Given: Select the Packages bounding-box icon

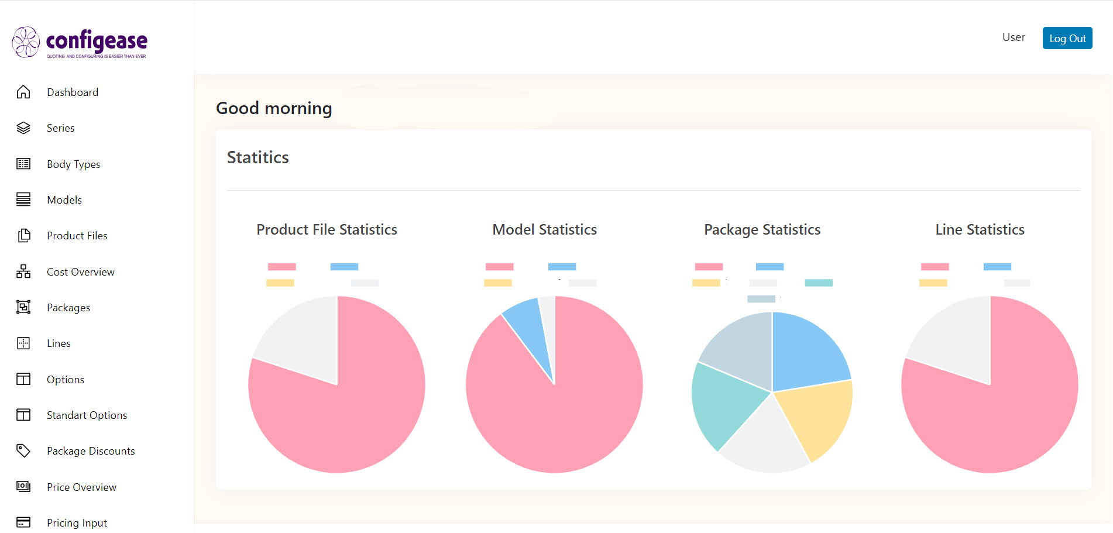Looking at the screenshot, I should [x=23, y=307].
